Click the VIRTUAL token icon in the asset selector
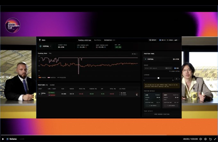 (40, 46)
